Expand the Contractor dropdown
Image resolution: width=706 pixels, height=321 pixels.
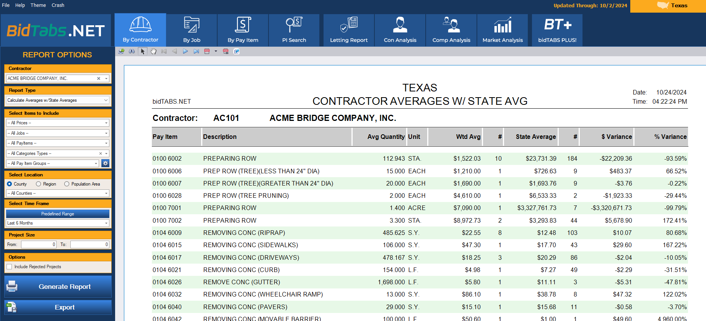106,78
